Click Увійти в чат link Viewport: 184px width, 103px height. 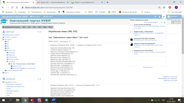pos(17,66)
